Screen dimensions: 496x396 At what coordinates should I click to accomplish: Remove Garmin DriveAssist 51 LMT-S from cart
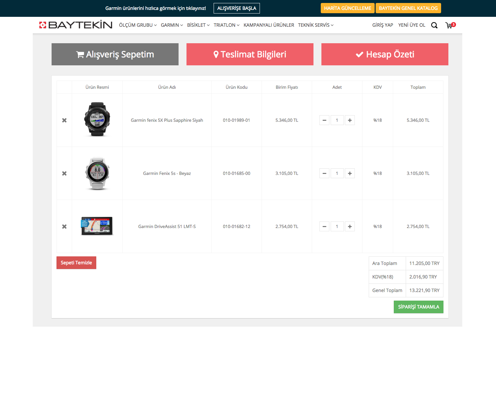[x=64, y=227]
